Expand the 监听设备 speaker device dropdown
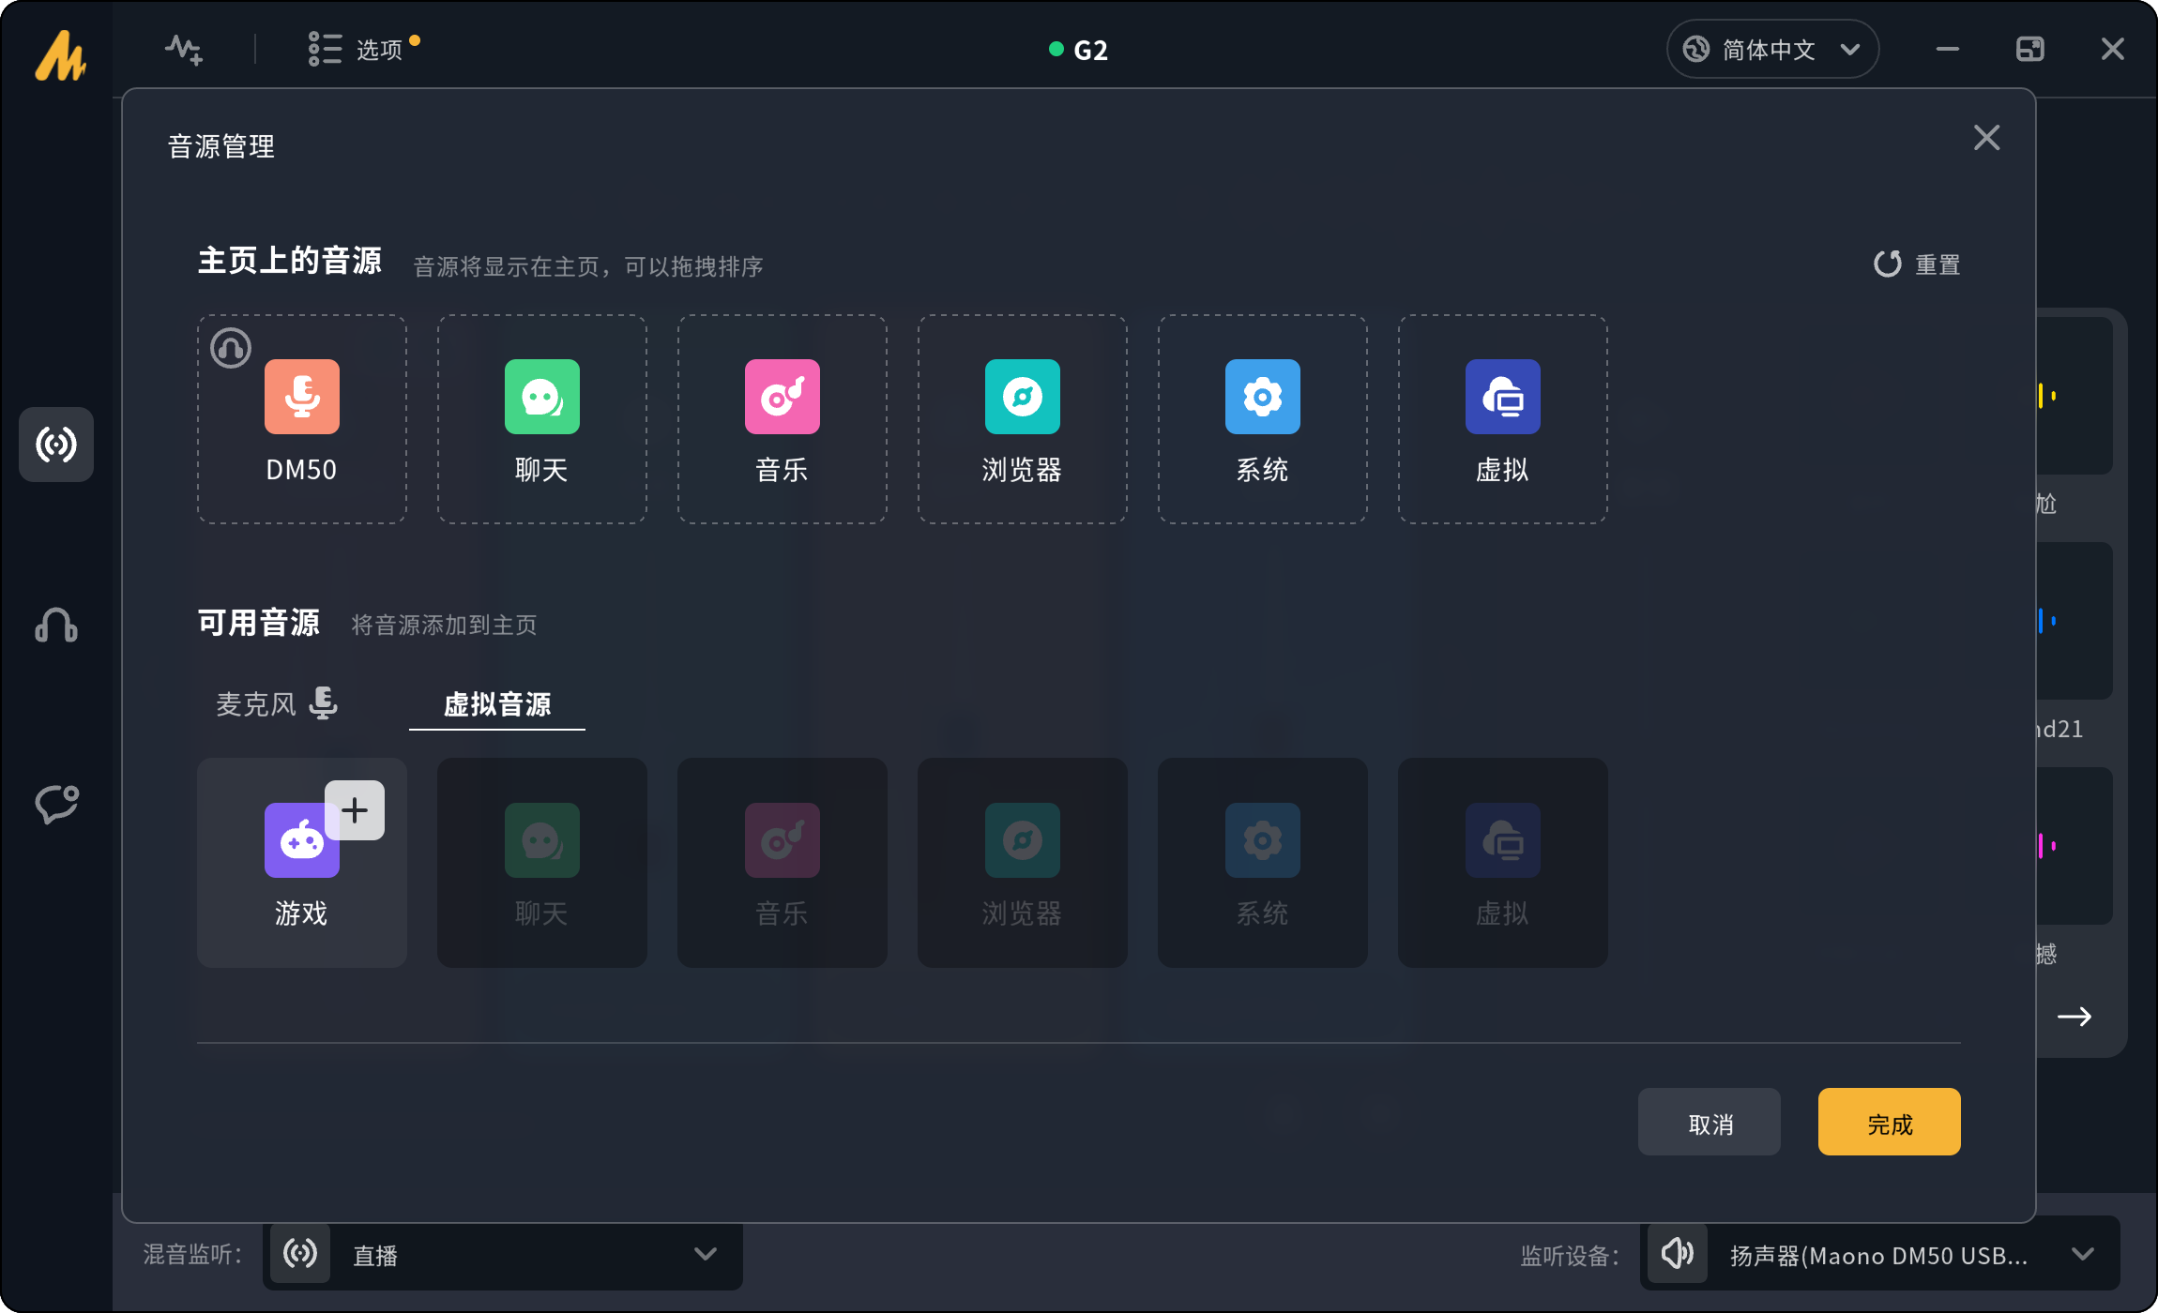Viewport: 2158px width, 1313px height. click(x=2082, y=1254)
